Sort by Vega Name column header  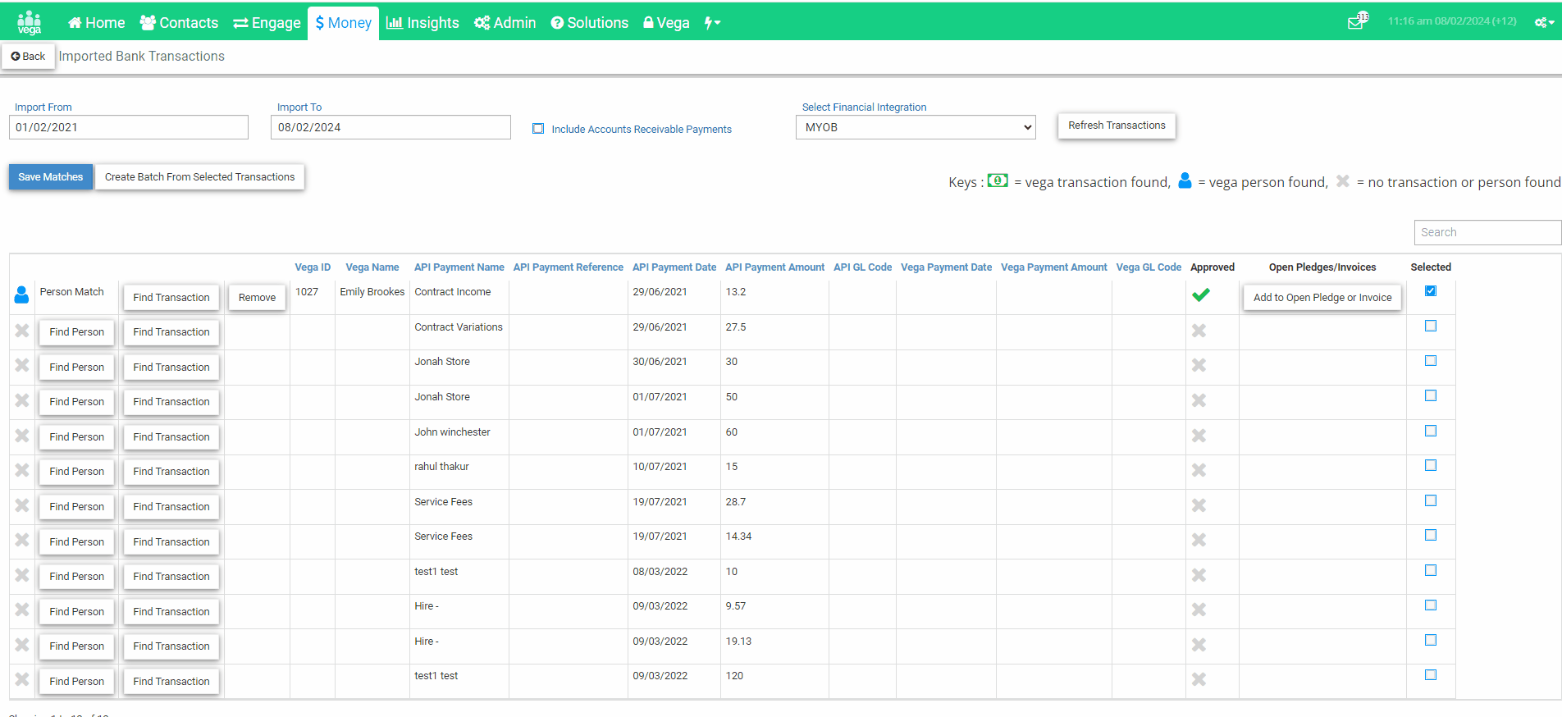tap(372, 267)
